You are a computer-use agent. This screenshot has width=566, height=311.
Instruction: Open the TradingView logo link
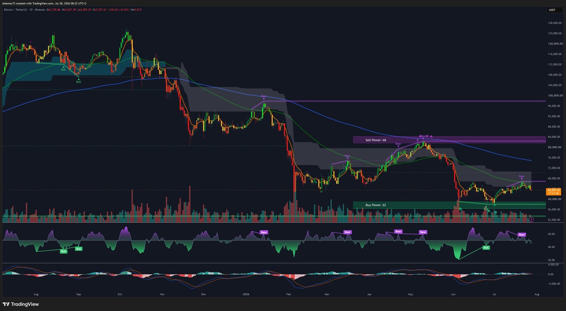pos(21,304)
